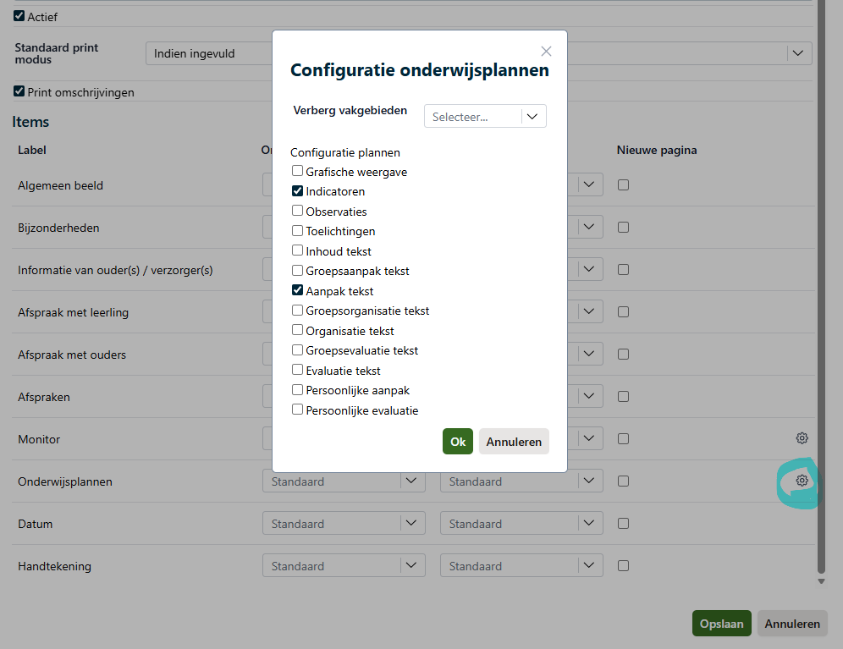The width and height of the screenshot is (843, 649).
Task: Enable Groepsevaluatie tekst checkbox
Action: pyautogui.click(x=298, y=349)
